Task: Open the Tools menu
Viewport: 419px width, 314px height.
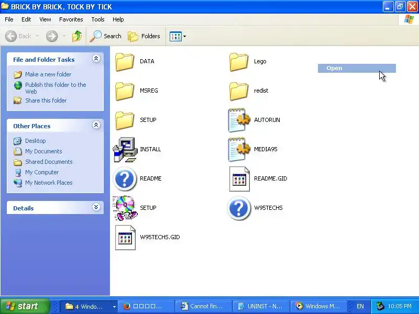Action: click(x=98, y=19)
